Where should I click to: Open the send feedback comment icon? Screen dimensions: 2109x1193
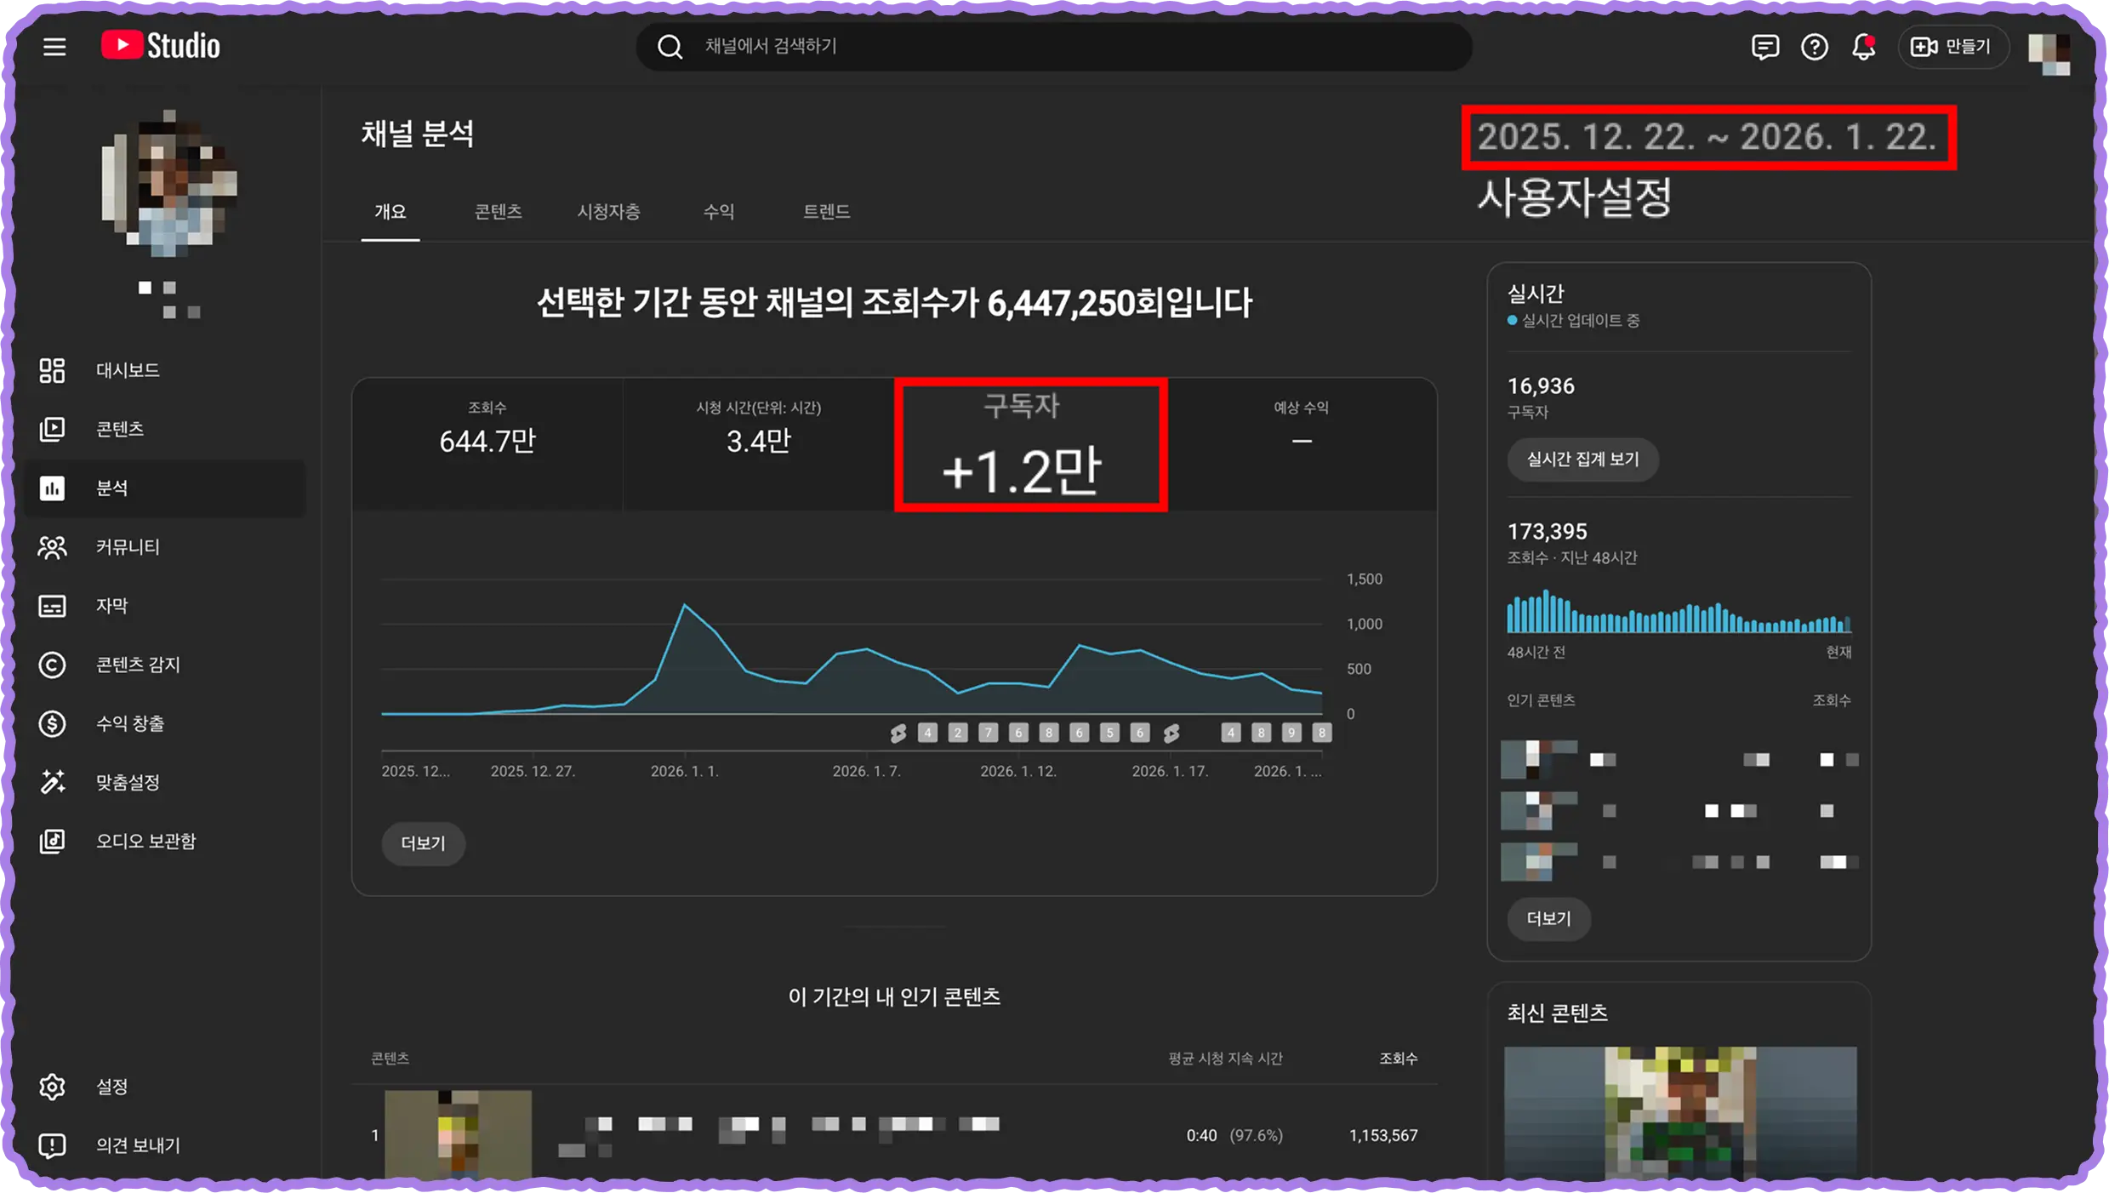click(1765, 47)
